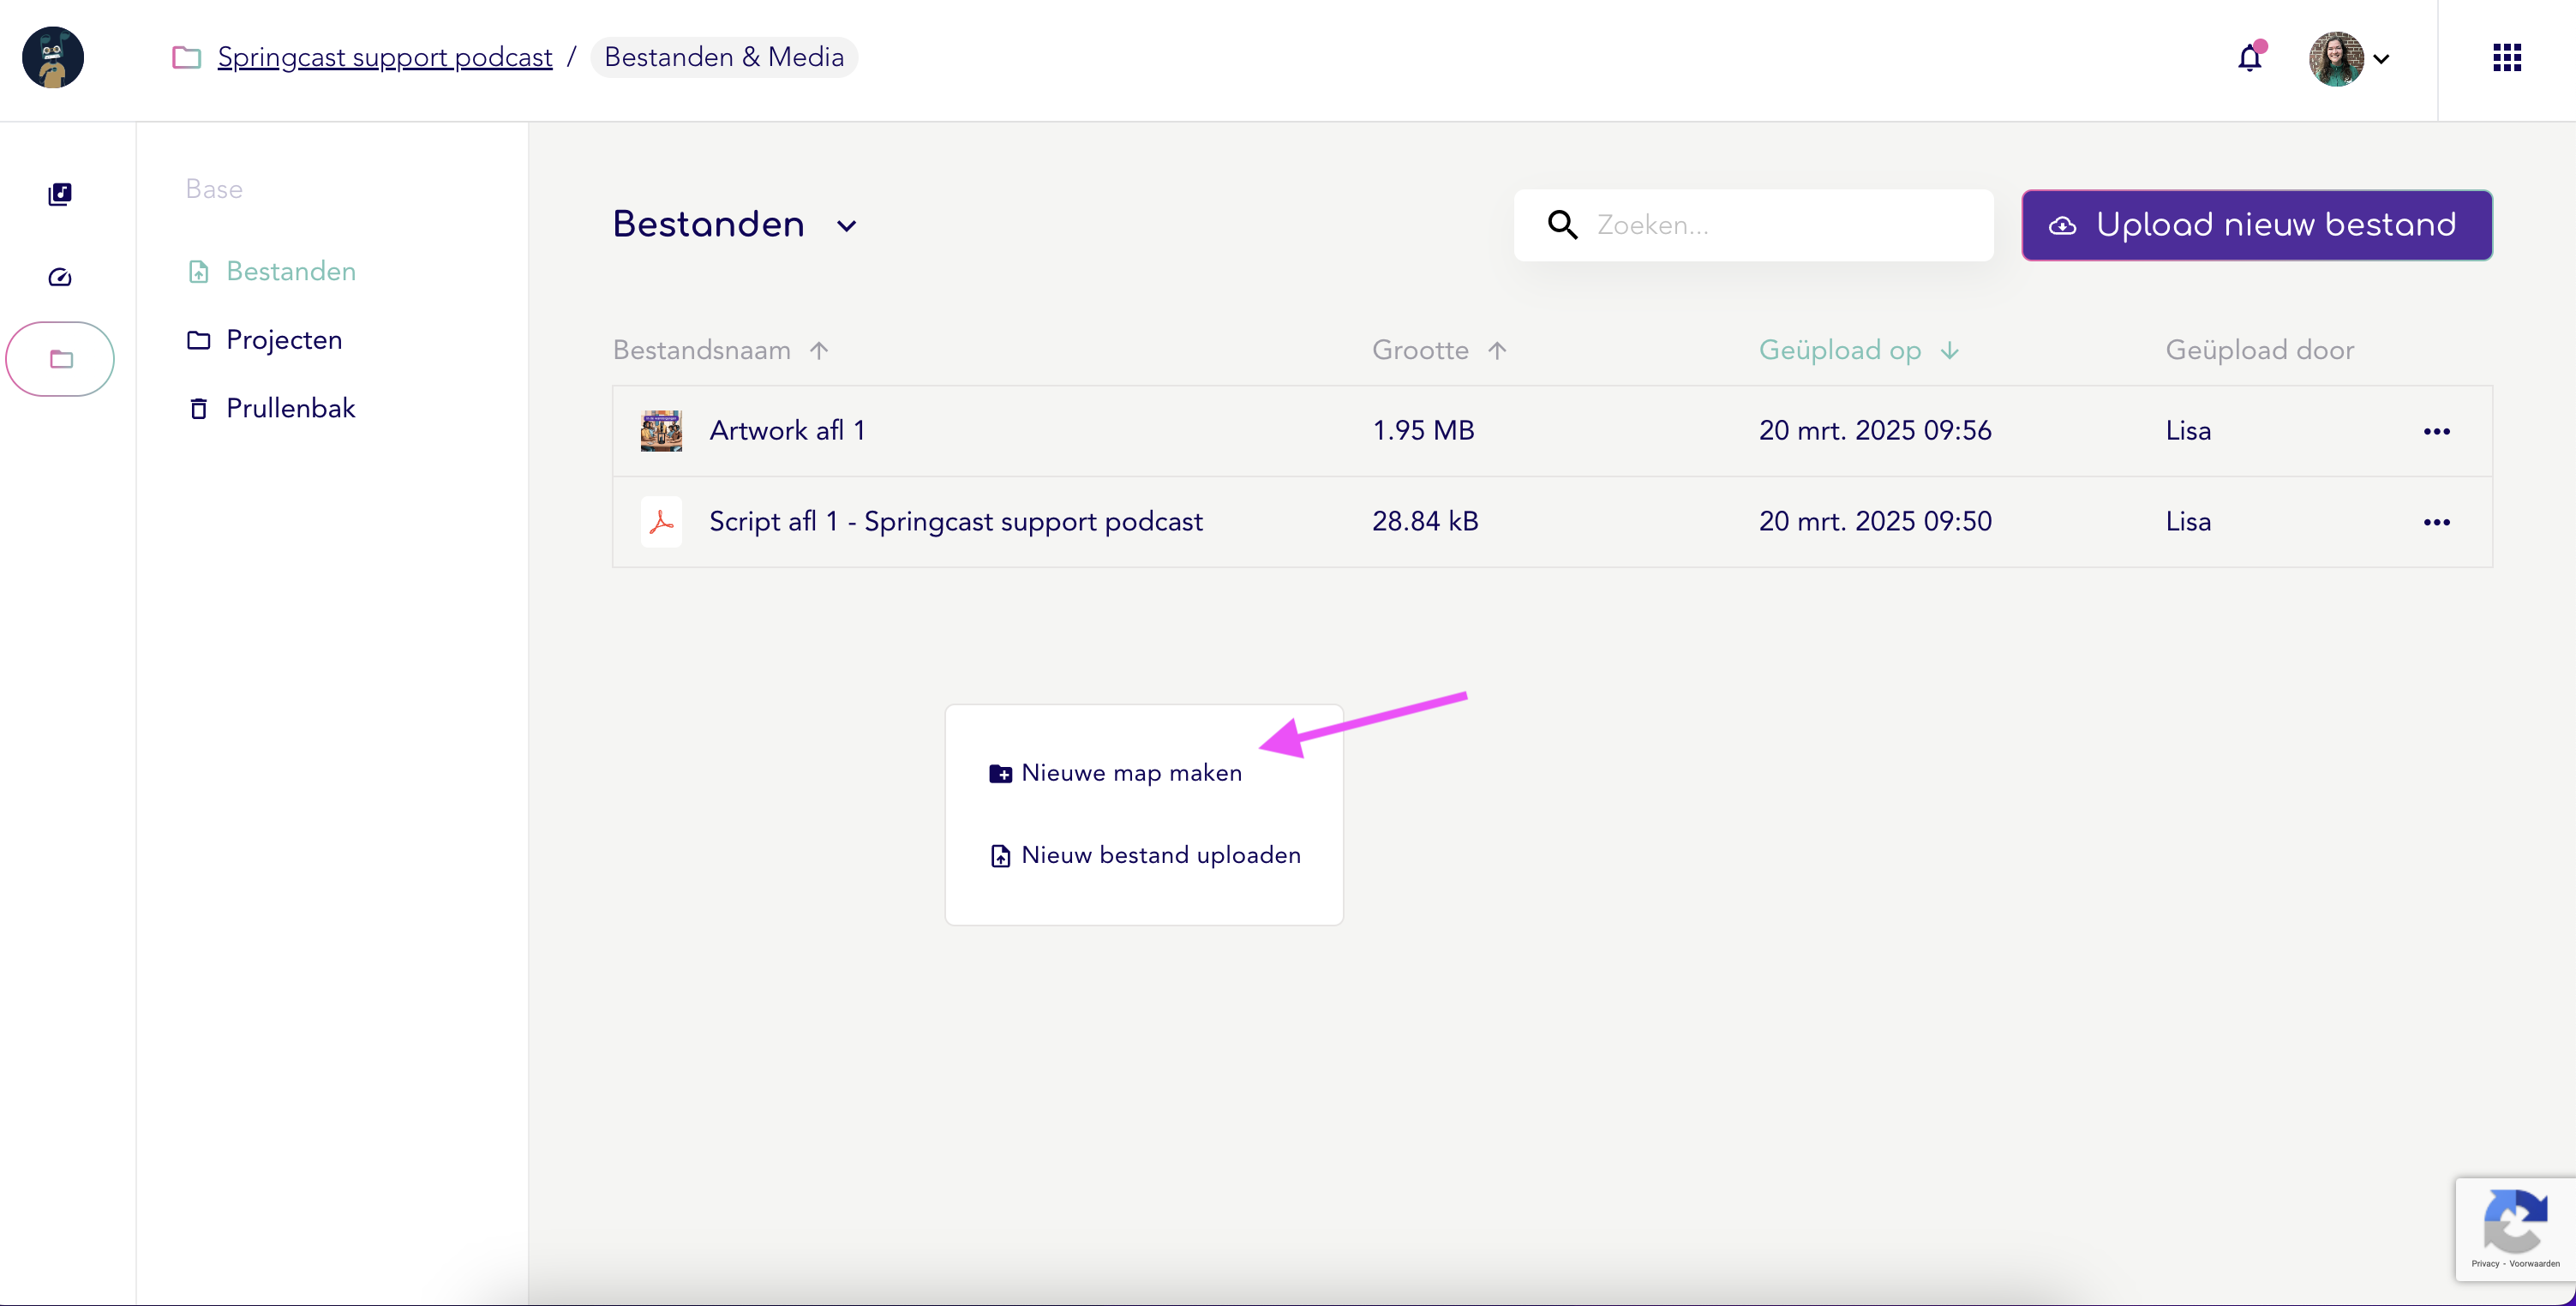
Task: Open the media library sidebar icon
Action: tap(60, 194)
